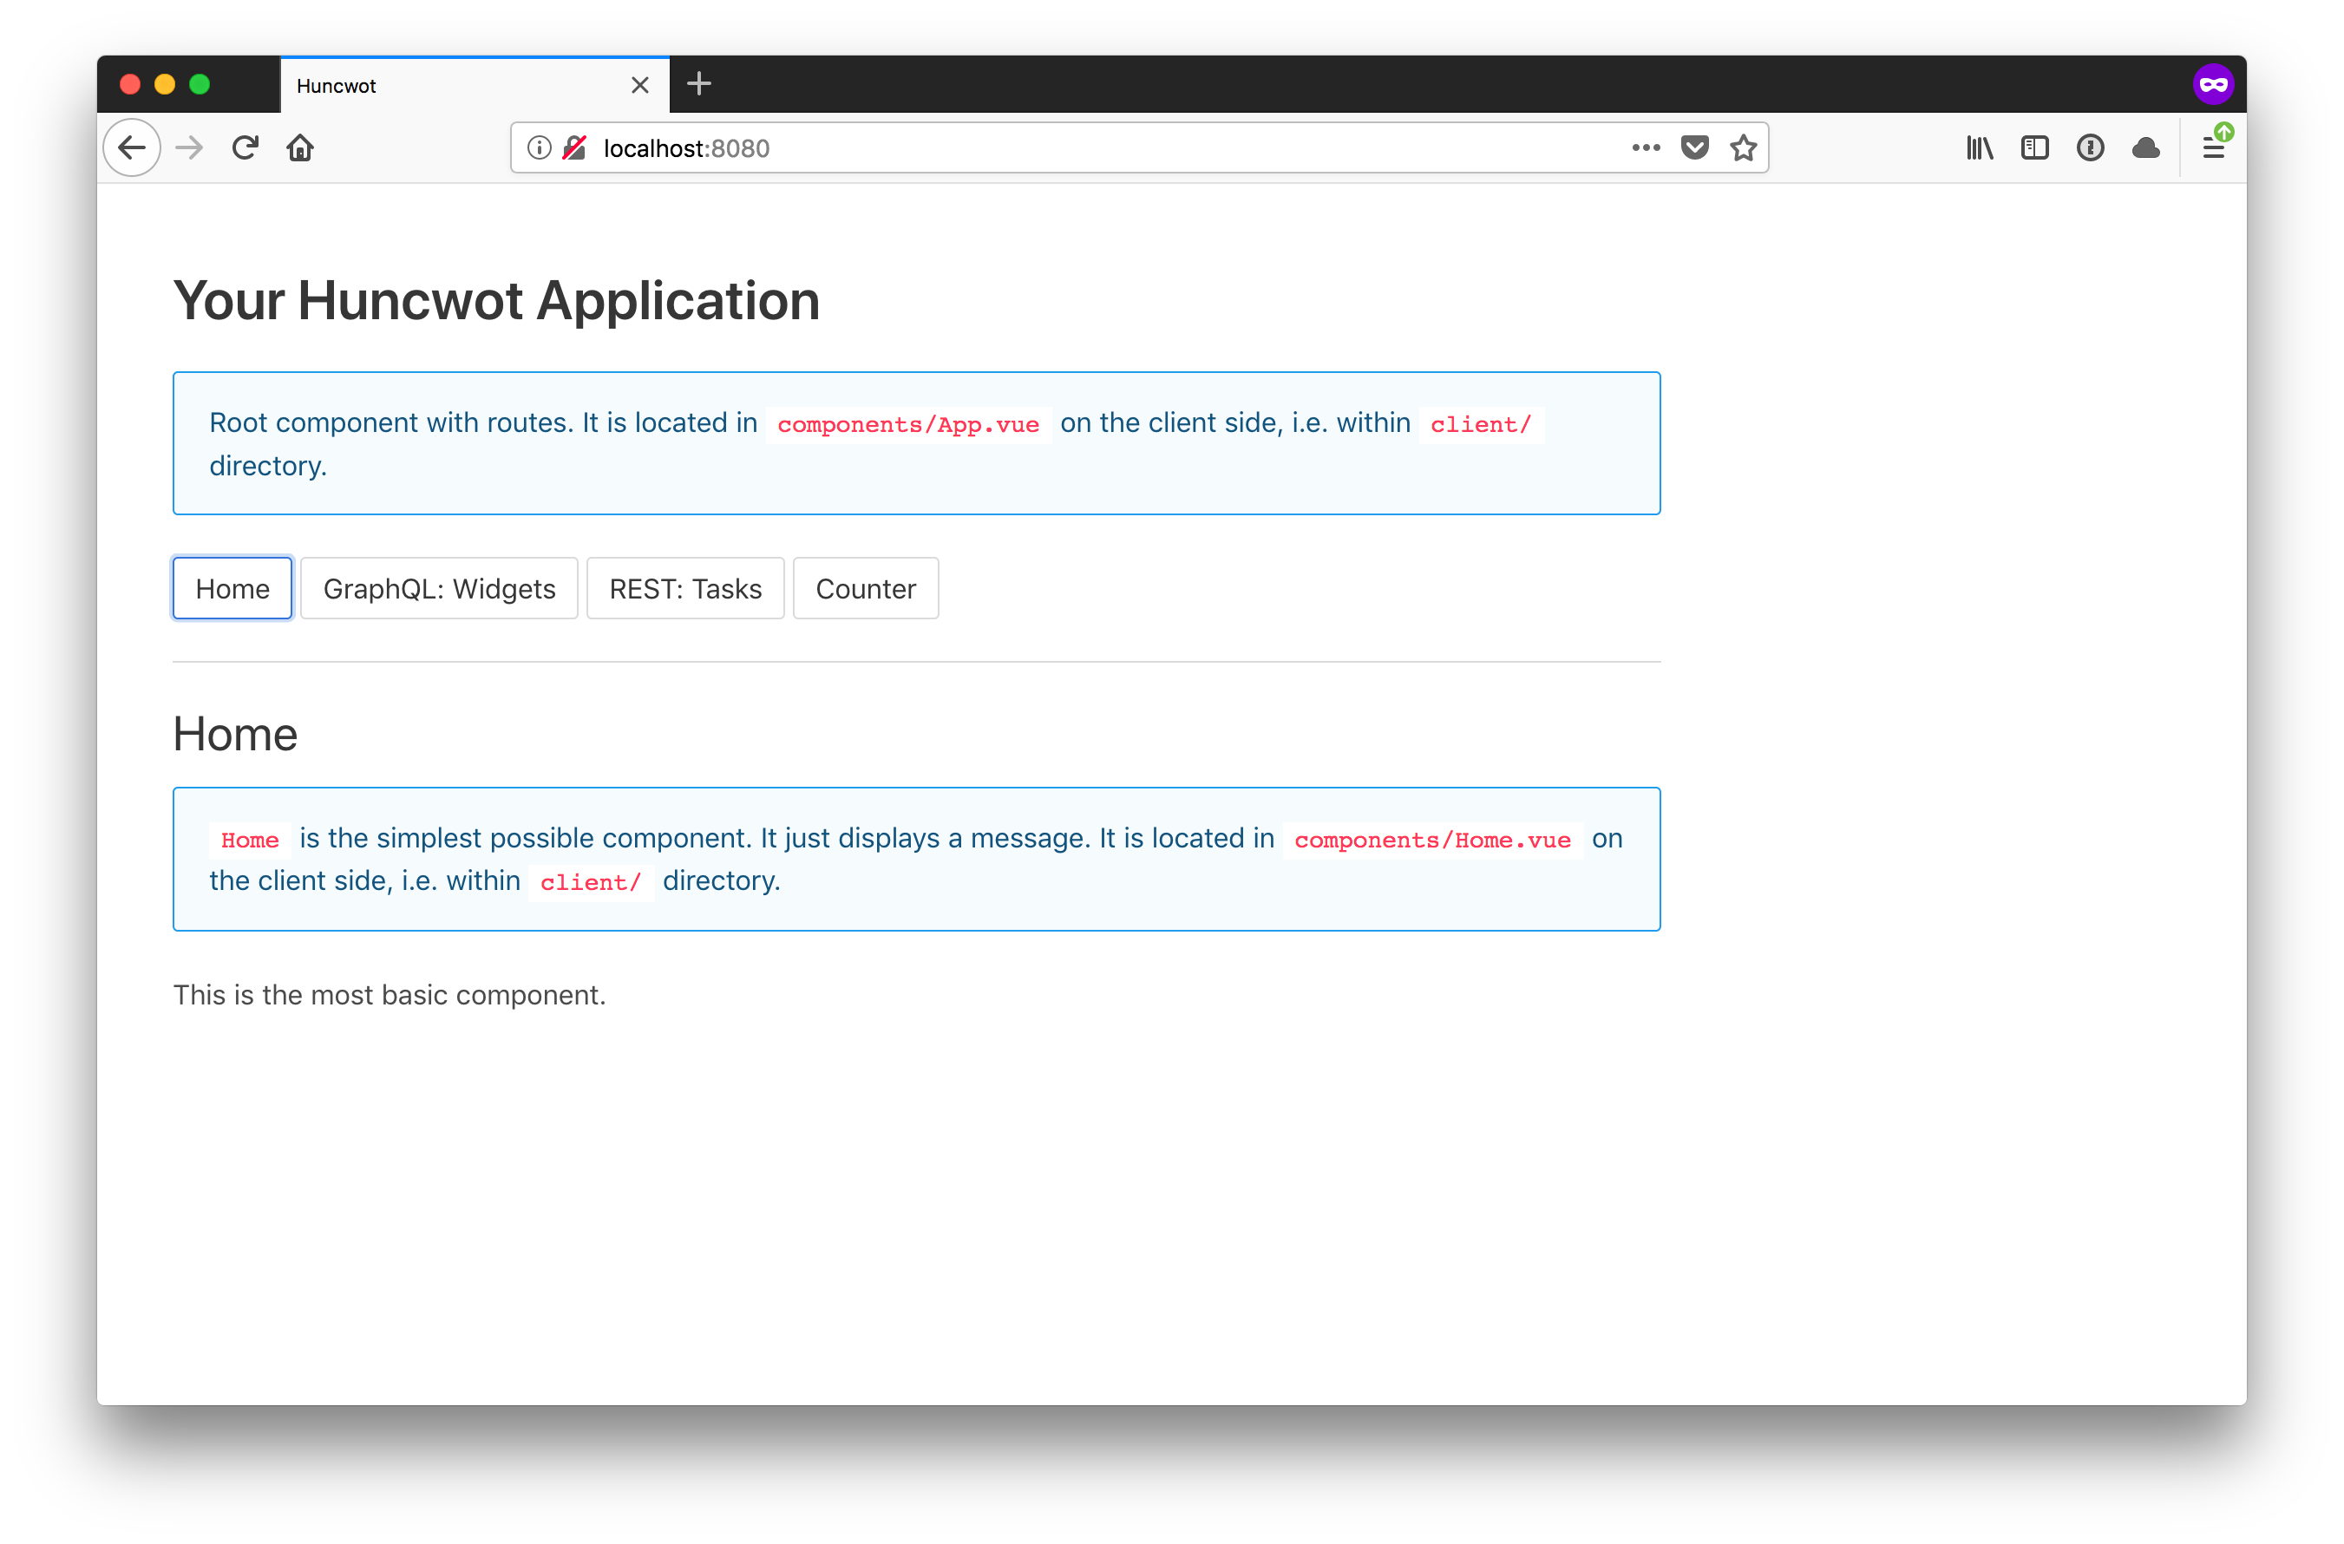Reload the current page

(246, 147)
